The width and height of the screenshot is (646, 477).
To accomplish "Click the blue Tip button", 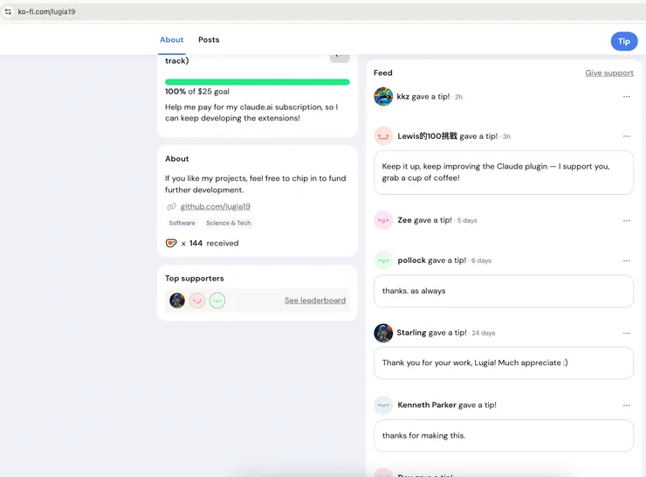I will pos(624,41).
